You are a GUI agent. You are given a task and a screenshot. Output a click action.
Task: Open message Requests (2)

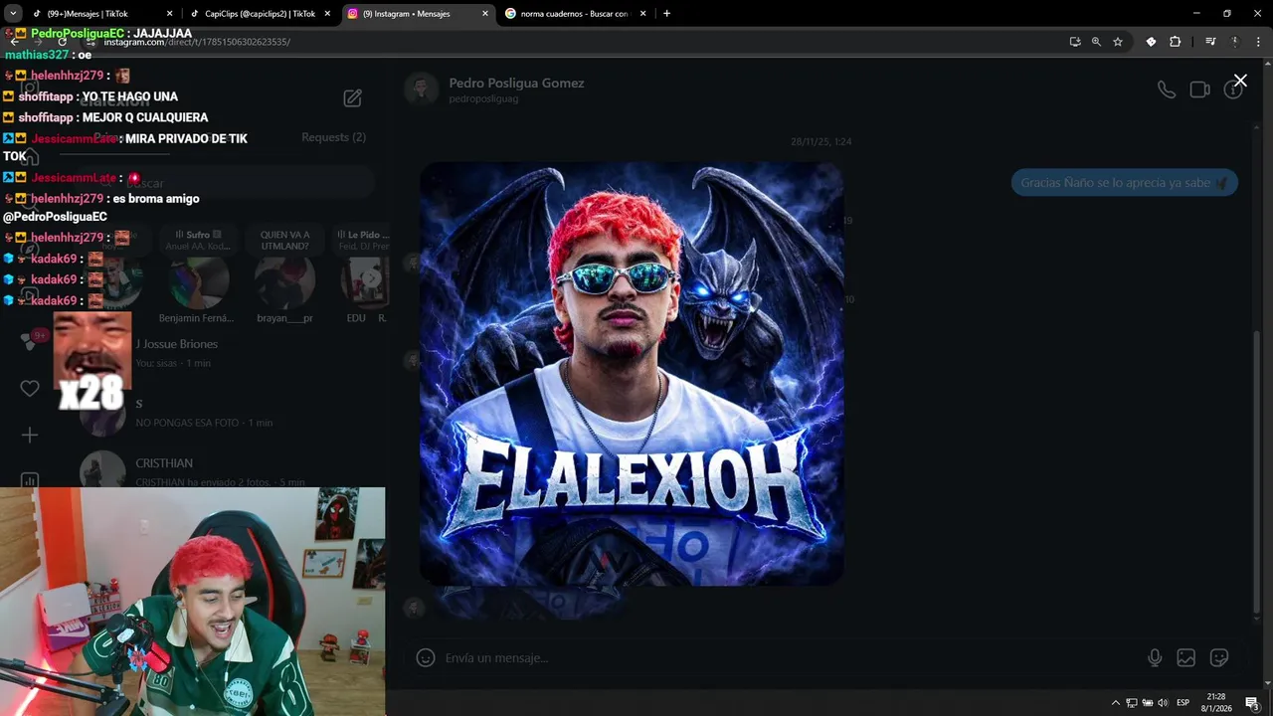(333, 137)
